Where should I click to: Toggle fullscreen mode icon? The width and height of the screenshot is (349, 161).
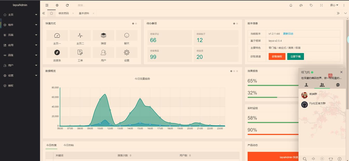tap(321, 5)
